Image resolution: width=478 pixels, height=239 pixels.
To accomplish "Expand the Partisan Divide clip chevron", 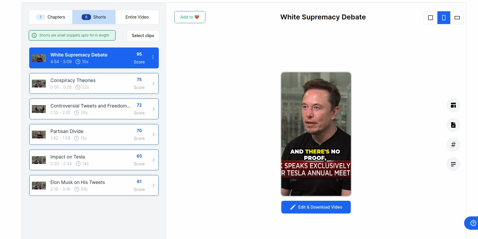I will coord(154,134).
